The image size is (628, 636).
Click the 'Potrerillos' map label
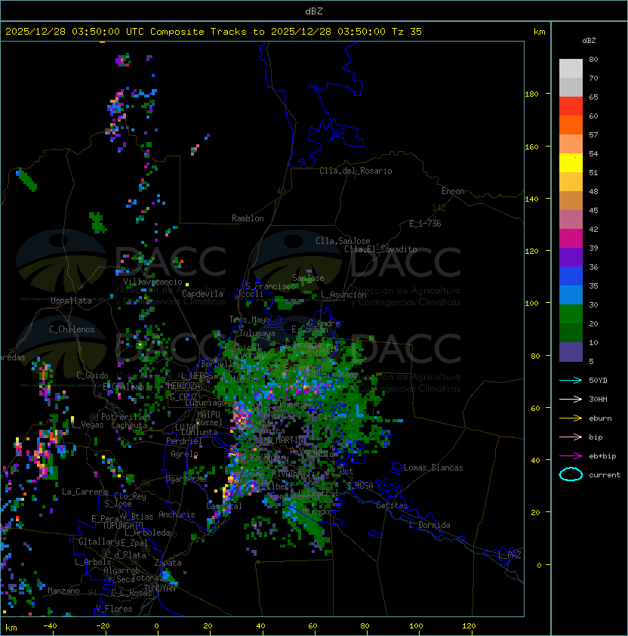(126, 417)
